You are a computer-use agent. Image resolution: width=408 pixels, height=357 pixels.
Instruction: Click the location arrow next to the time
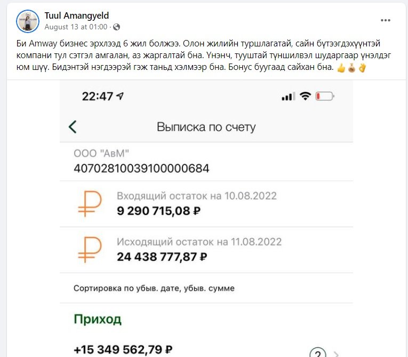120,96
